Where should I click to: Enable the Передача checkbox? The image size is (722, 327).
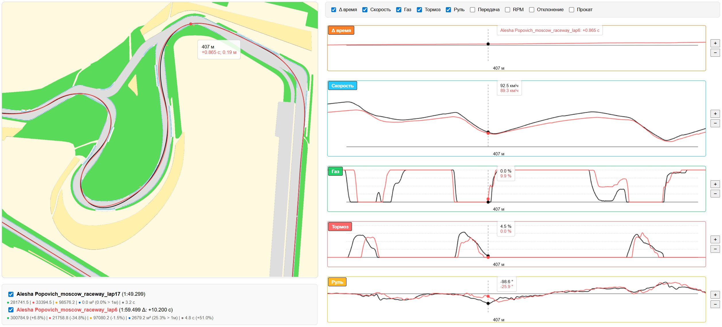click(x=473, y=10)
